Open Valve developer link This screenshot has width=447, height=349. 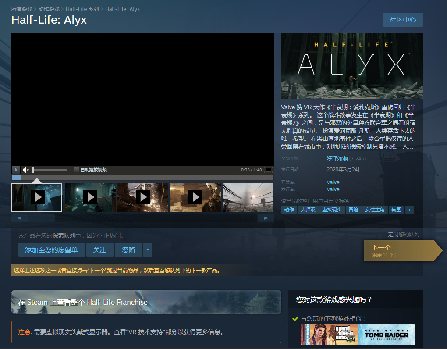(333, 182)
